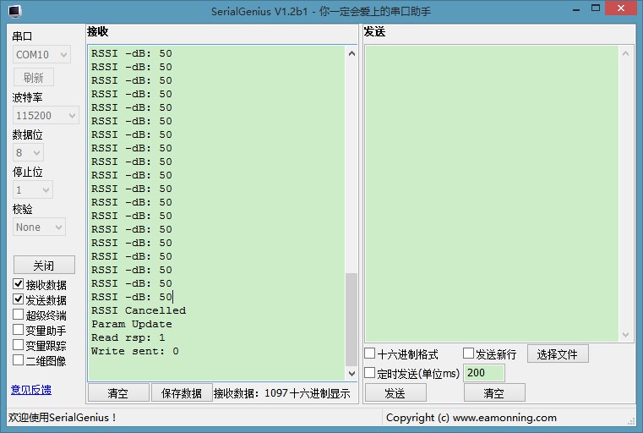Click inside the green send text area

(491, 194)
